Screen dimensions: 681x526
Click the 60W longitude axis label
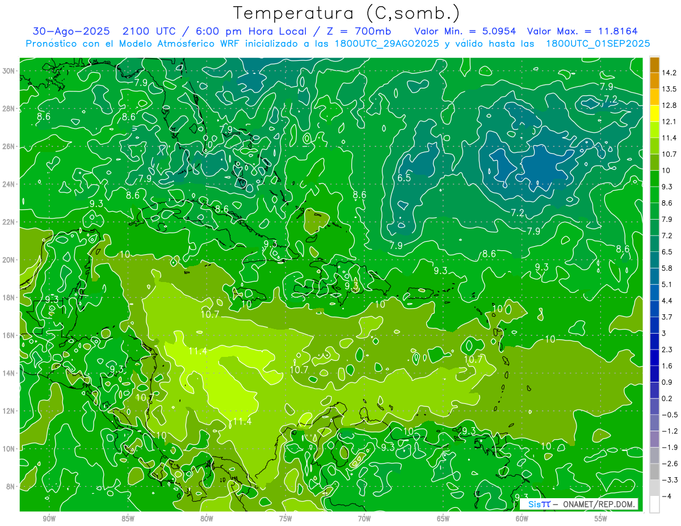point(522,519)
